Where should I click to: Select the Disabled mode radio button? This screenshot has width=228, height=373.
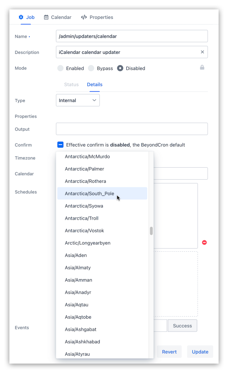tap(120, 68)
